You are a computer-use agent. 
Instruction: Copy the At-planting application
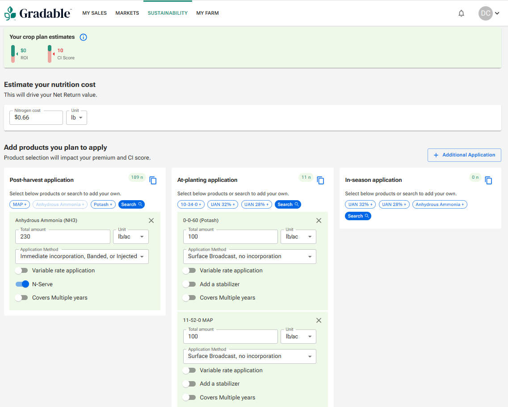tap(320, 181)
